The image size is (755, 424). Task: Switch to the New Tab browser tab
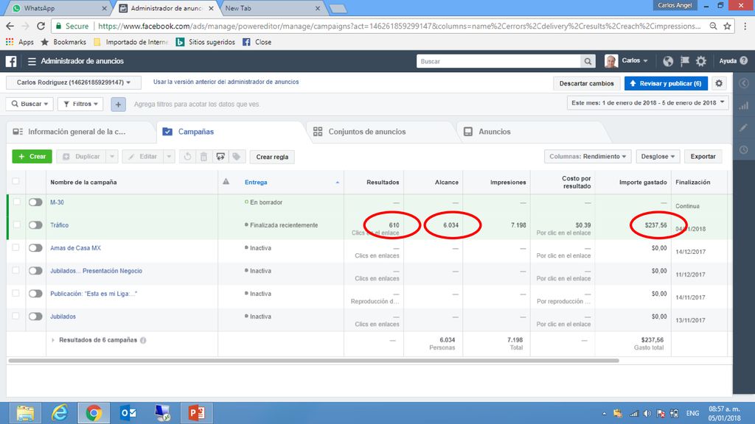click(273, 8)
